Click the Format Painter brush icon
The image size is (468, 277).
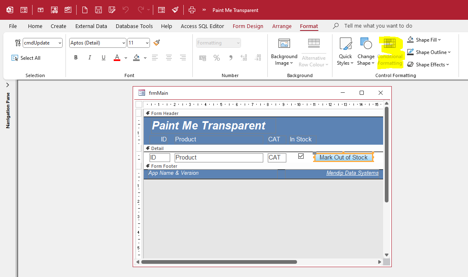pyautogui.click(x=157, y=43)
